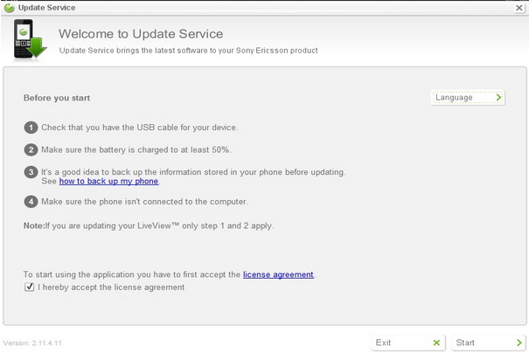529x353 pixels.
Task: Click the 'Before you start' heading
Action: coord(57,98)
